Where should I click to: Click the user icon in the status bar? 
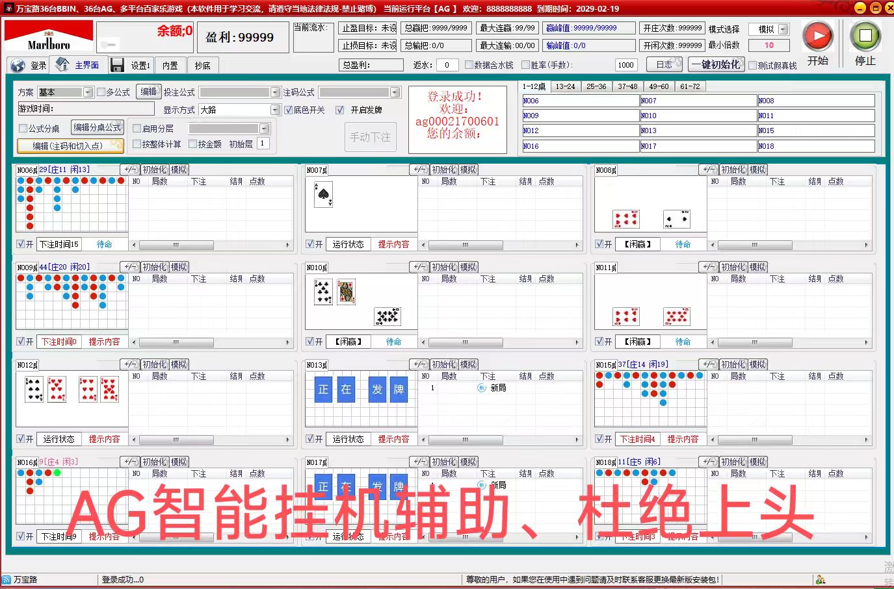(x=821, y=579)
